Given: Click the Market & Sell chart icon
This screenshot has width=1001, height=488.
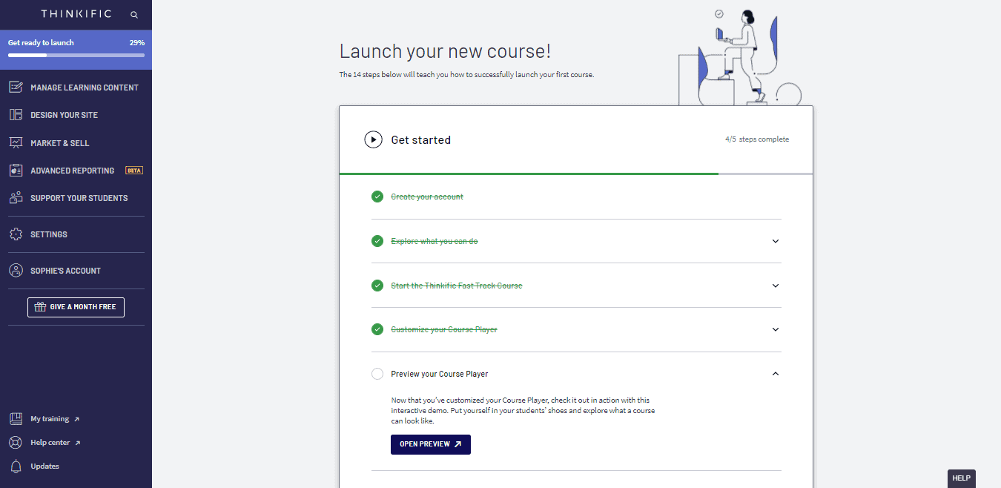Looking at the screenshot, I should tap(16, 142).
